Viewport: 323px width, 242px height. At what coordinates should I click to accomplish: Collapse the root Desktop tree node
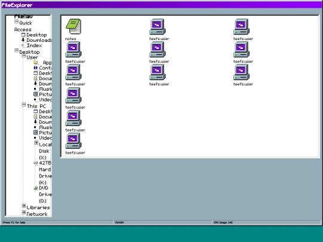click(17, 50)
